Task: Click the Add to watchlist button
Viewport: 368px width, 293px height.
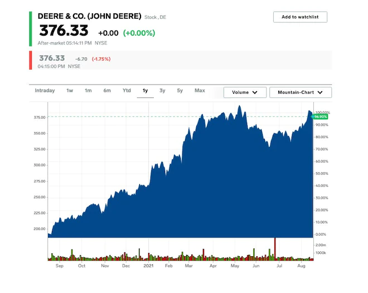Action: [300, 17]
